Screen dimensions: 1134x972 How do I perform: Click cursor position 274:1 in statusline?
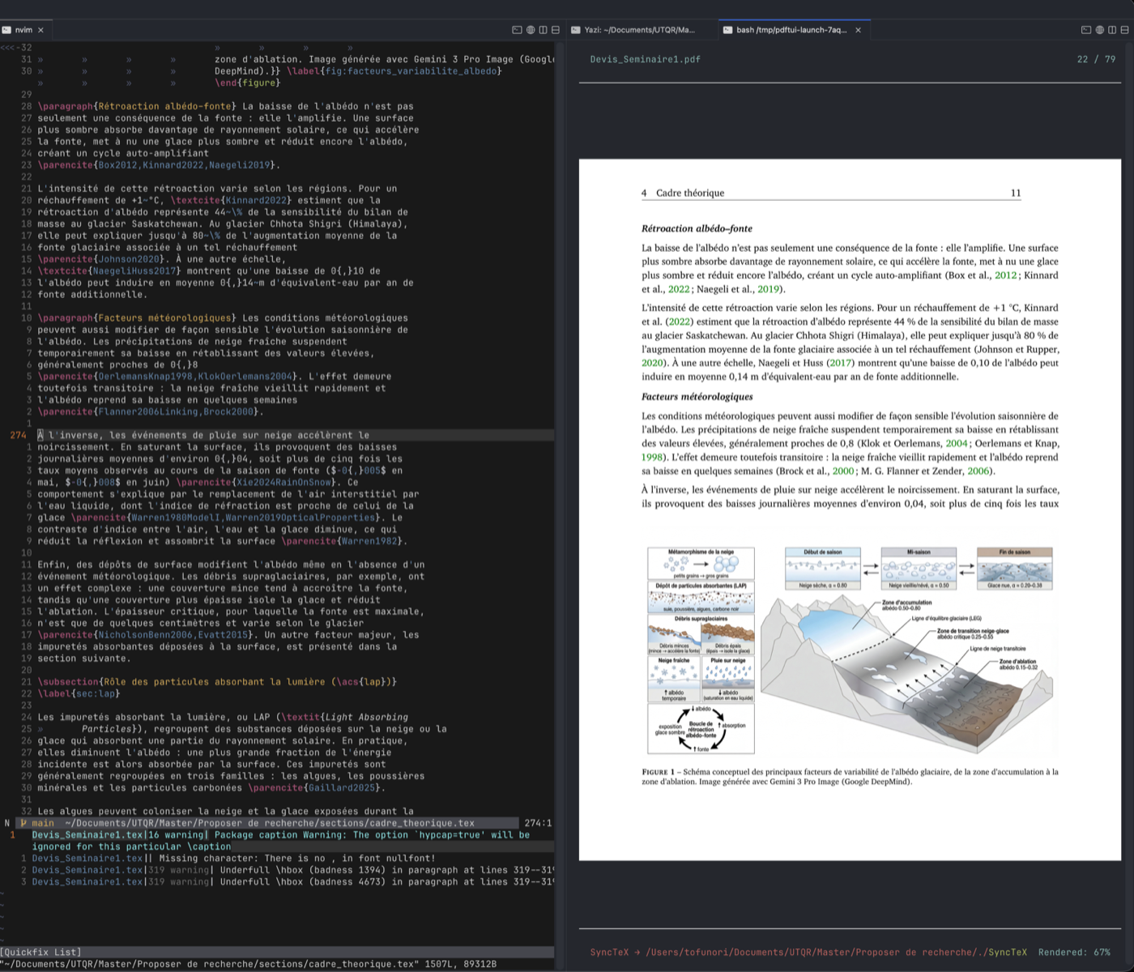click(538, 823)
